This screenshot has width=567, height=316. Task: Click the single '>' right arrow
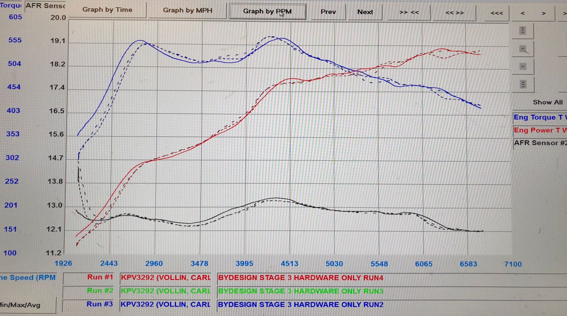pyautogui.click(x=543, y=13)
